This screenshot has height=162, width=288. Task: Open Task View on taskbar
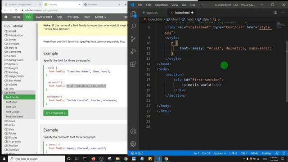(77, 159)
